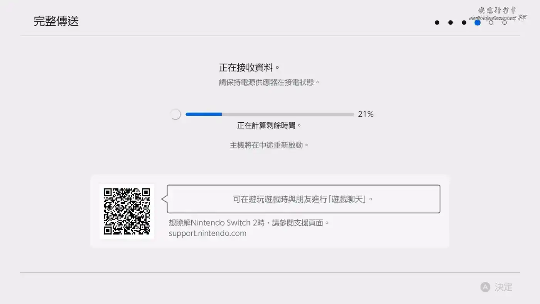Open the support.nintendo.com link
540x304 pixels.
coord(208,233)
